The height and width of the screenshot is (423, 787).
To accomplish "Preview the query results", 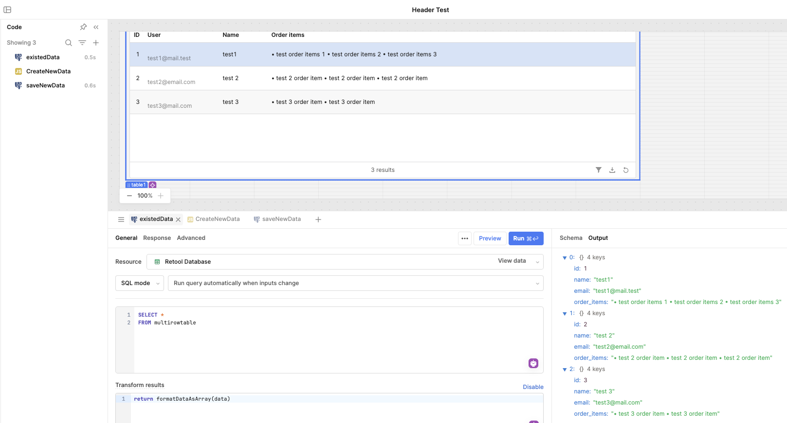I will pyautogui.click(x=490, y=238).
